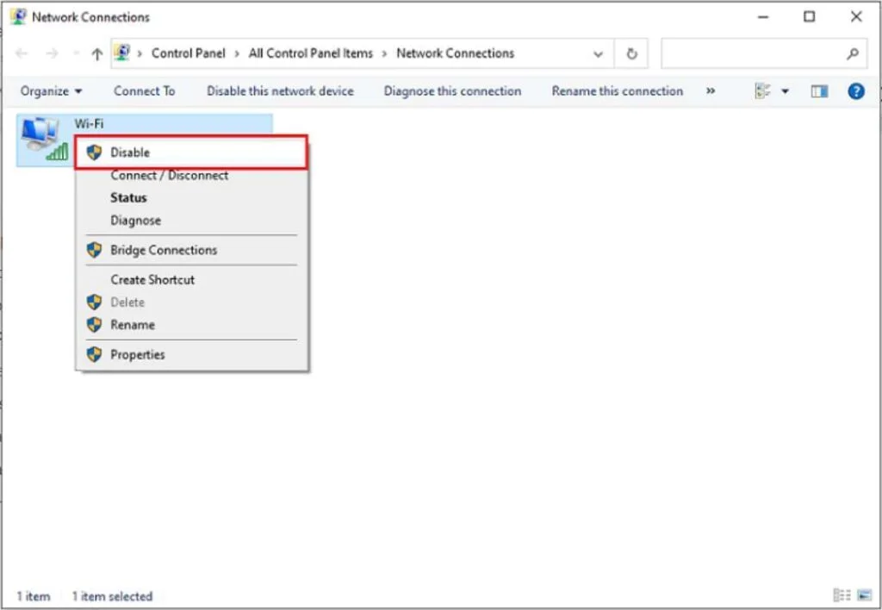882x610 pixels.
Task: Click the change view icon in toolbar
Action: click(762, 91)
